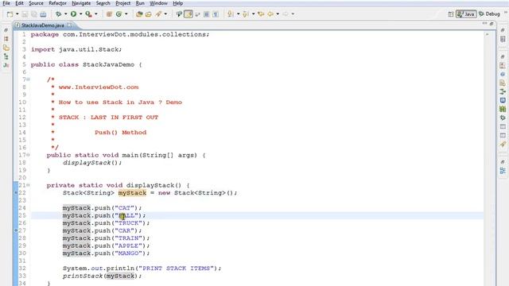Collapse the comment block at line 7
Viewport: 509px width, 286px height.
tap(29, 79)
